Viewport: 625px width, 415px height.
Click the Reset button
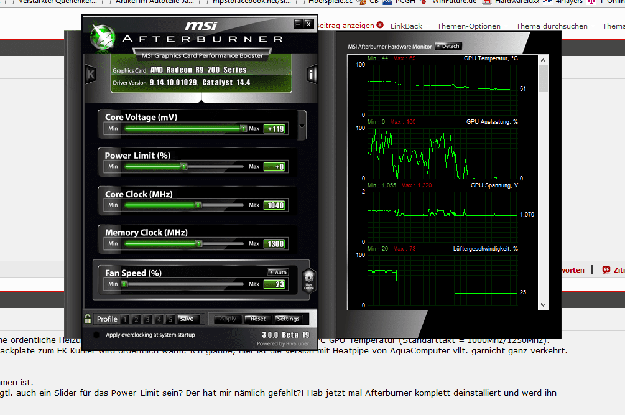(x=258, y=319)
